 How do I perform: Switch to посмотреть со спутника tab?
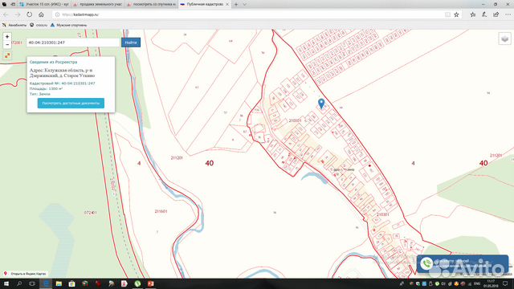click(151, 4)
